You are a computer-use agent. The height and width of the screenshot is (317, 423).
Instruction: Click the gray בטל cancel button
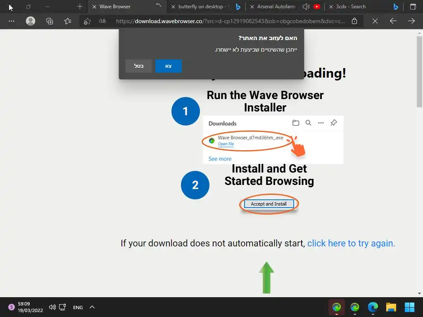point(139,66)
